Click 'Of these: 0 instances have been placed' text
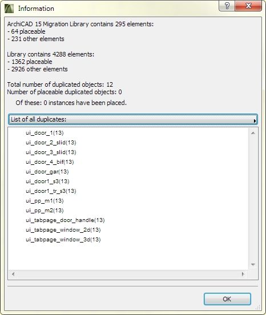Screen dimensions: 266x315 pyautogui.click(x=71, y=103)
